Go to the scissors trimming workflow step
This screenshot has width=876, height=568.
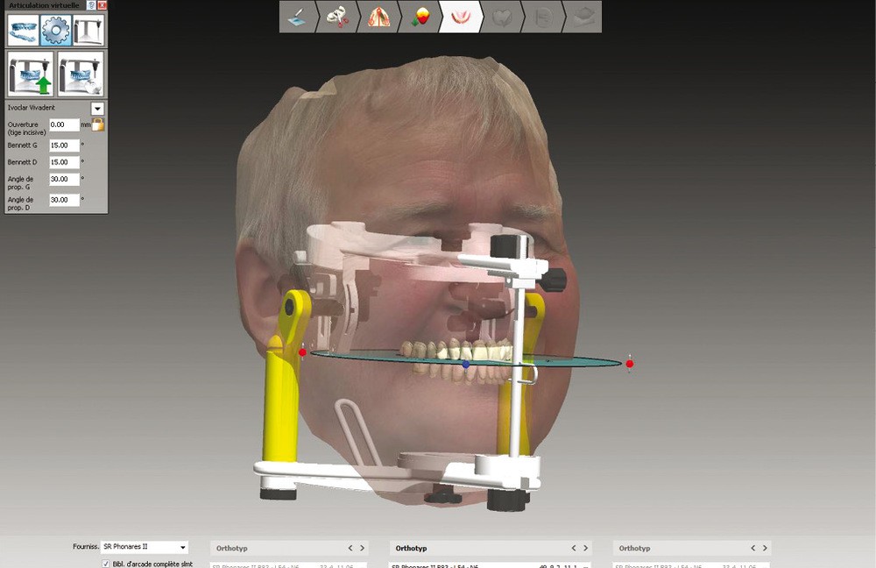point(337,17)
